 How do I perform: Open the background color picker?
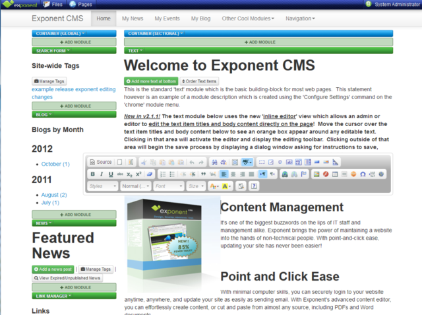point(227,186)
